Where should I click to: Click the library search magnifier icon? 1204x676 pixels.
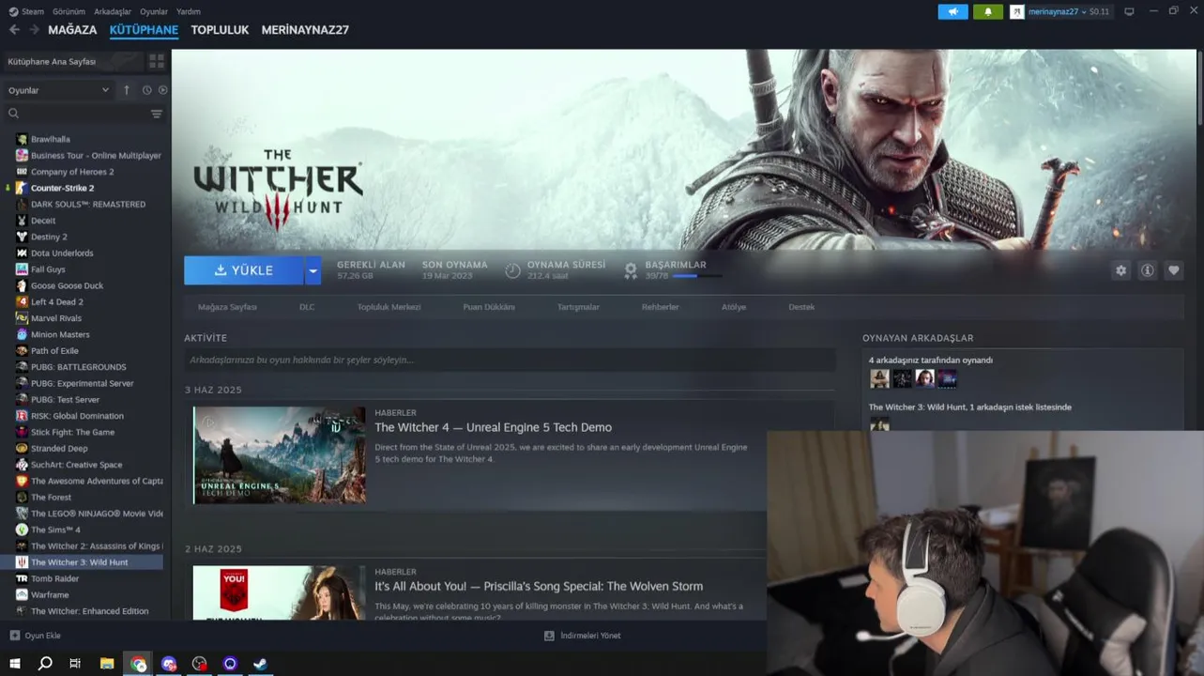13,114
